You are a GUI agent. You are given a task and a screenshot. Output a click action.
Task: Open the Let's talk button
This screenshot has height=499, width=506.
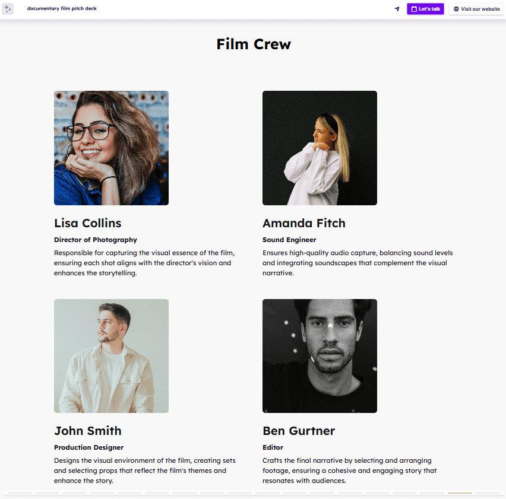tap(425, 9)
